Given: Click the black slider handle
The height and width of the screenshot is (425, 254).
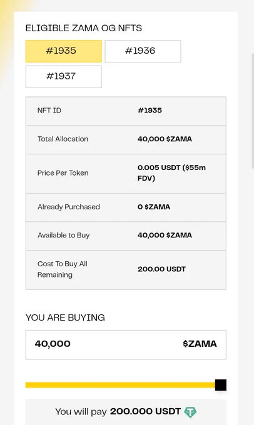Looking at the screenshot, I should (x=221, y=385).
